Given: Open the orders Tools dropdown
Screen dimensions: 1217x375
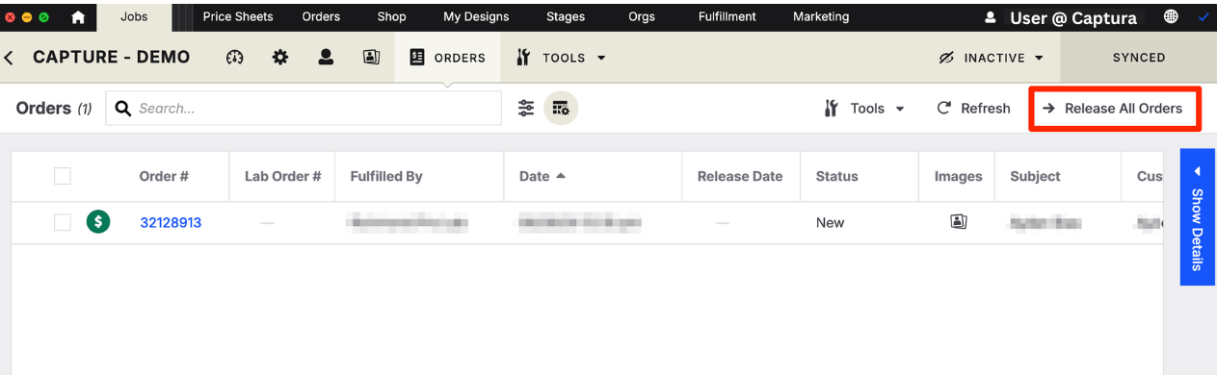Looking at the screenshot, I should tap(865, 109).
